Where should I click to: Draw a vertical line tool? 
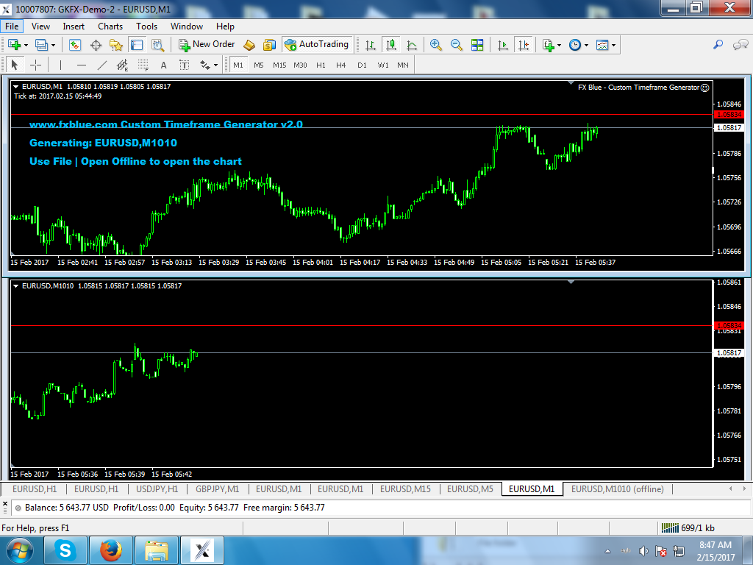(60, 65)
